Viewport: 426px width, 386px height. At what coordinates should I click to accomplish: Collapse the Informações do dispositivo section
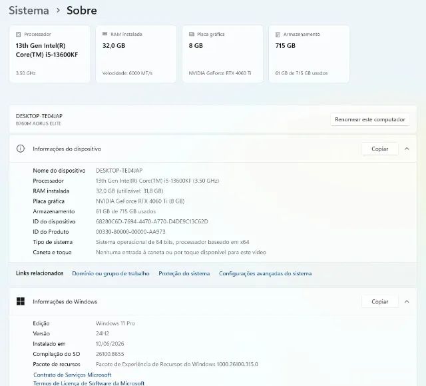(x=407, y=149)
